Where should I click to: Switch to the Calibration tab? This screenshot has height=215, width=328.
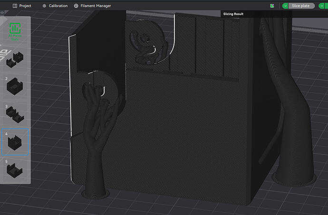click(x=55, y=6)
